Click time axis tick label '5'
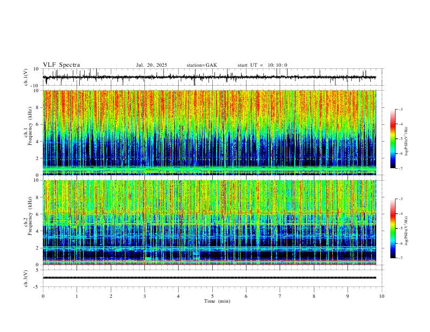 click(x=212, y=296)
